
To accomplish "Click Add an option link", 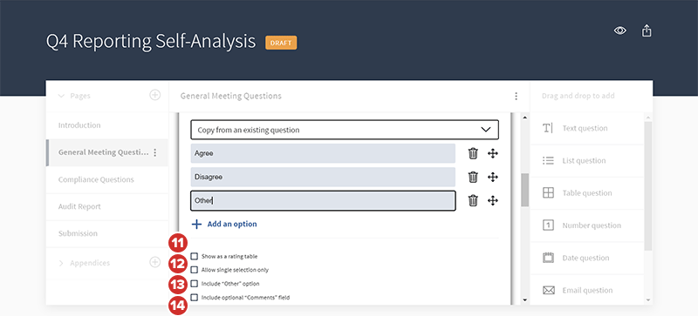I will [x=224, y=224].
